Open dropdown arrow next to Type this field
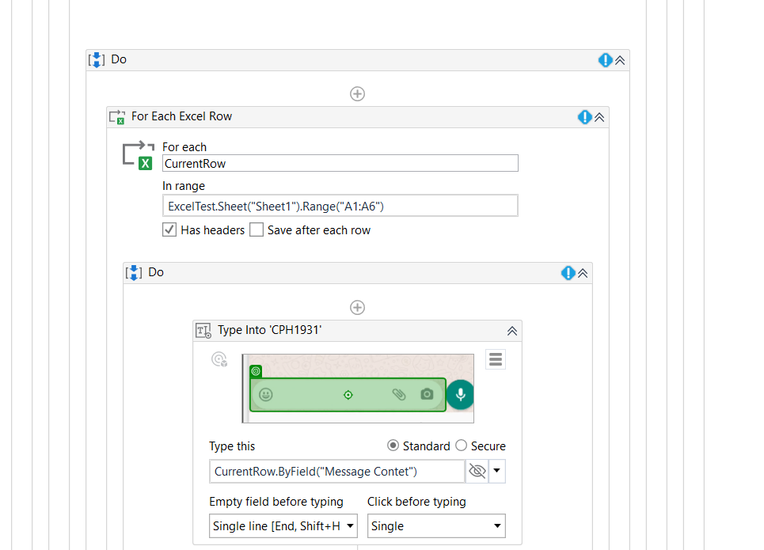This screenshot has width=764, height=550. coord(496,472)
